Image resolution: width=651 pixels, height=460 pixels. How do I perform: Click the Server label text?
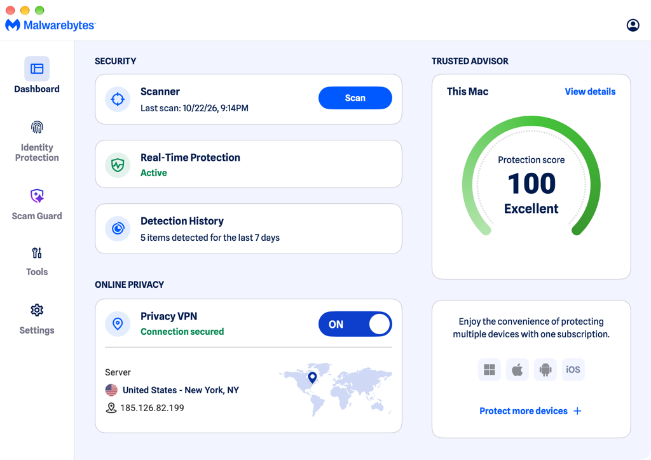pyautogui.click(x=118, y=372)
